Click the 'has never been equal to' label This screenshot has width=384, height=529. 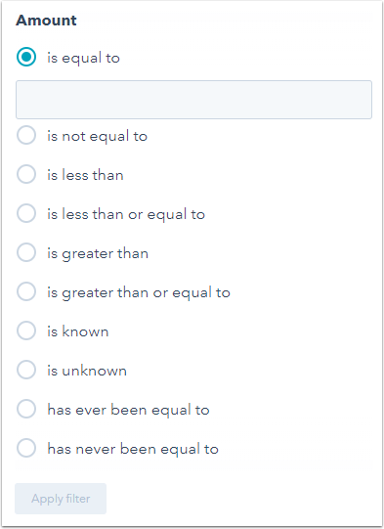[133, 450]
